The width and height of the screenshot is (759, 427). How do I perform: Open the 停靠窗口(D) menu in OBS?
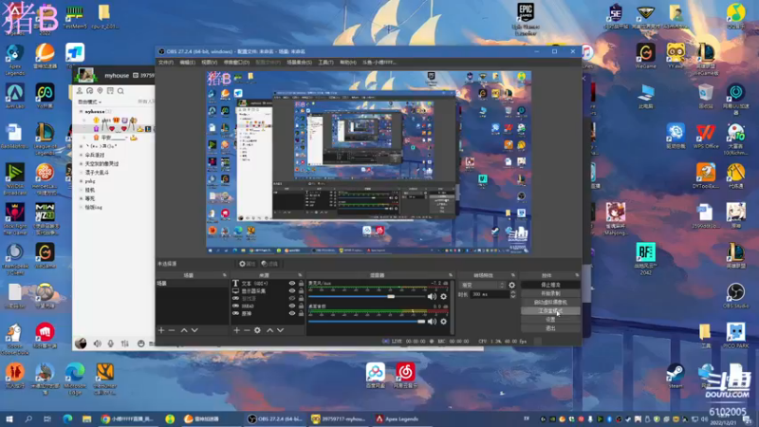click(236, 63)
